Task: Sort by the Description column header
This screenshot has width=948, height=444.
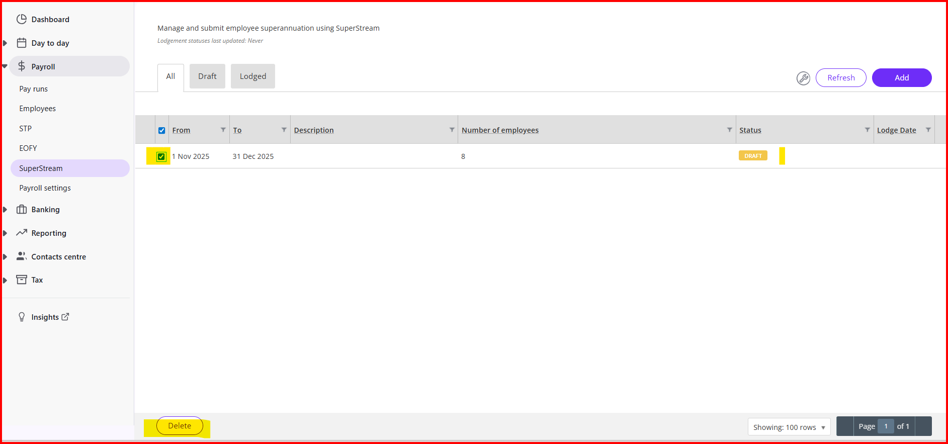Action: 314,130
